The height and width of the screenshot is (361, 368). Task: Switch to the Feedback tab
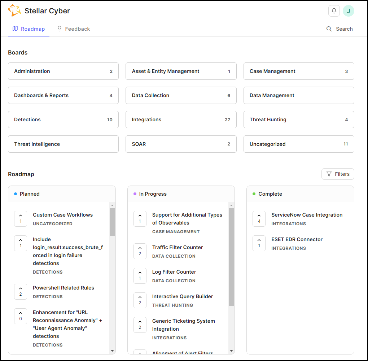tap(74, 29)
